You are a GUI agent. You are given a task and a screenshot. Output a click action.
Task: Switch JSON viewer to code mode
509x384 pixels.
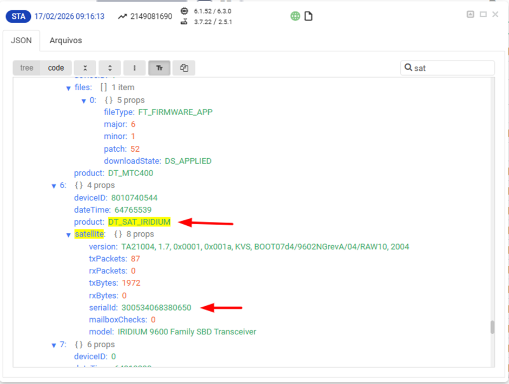coord(56,68)
